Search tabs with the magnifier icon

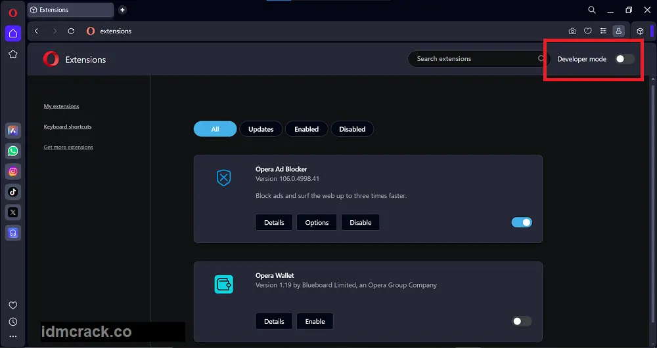click(592, 10)
